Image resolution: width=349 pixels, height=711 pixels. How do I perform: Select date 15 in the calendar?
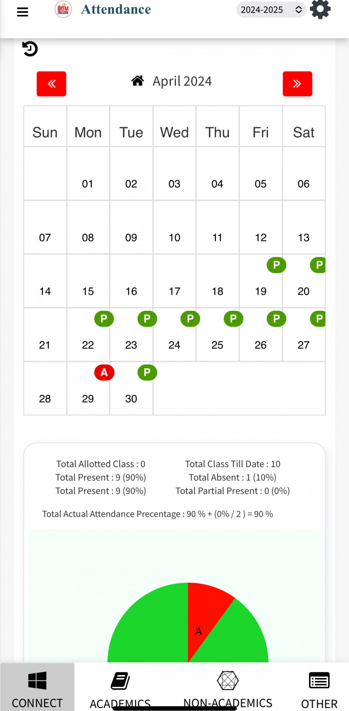coord(88,291)
